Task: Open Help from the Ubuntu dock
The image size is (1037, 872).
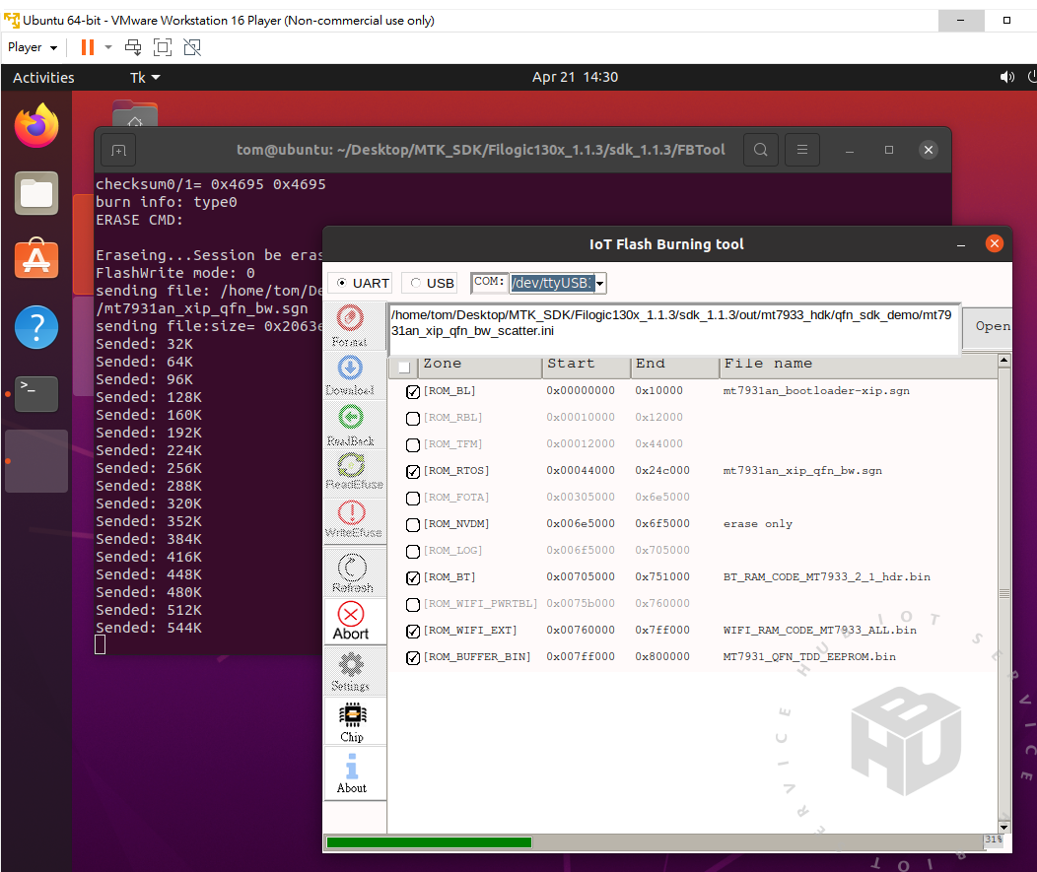Action: click(x=36, y=327)
